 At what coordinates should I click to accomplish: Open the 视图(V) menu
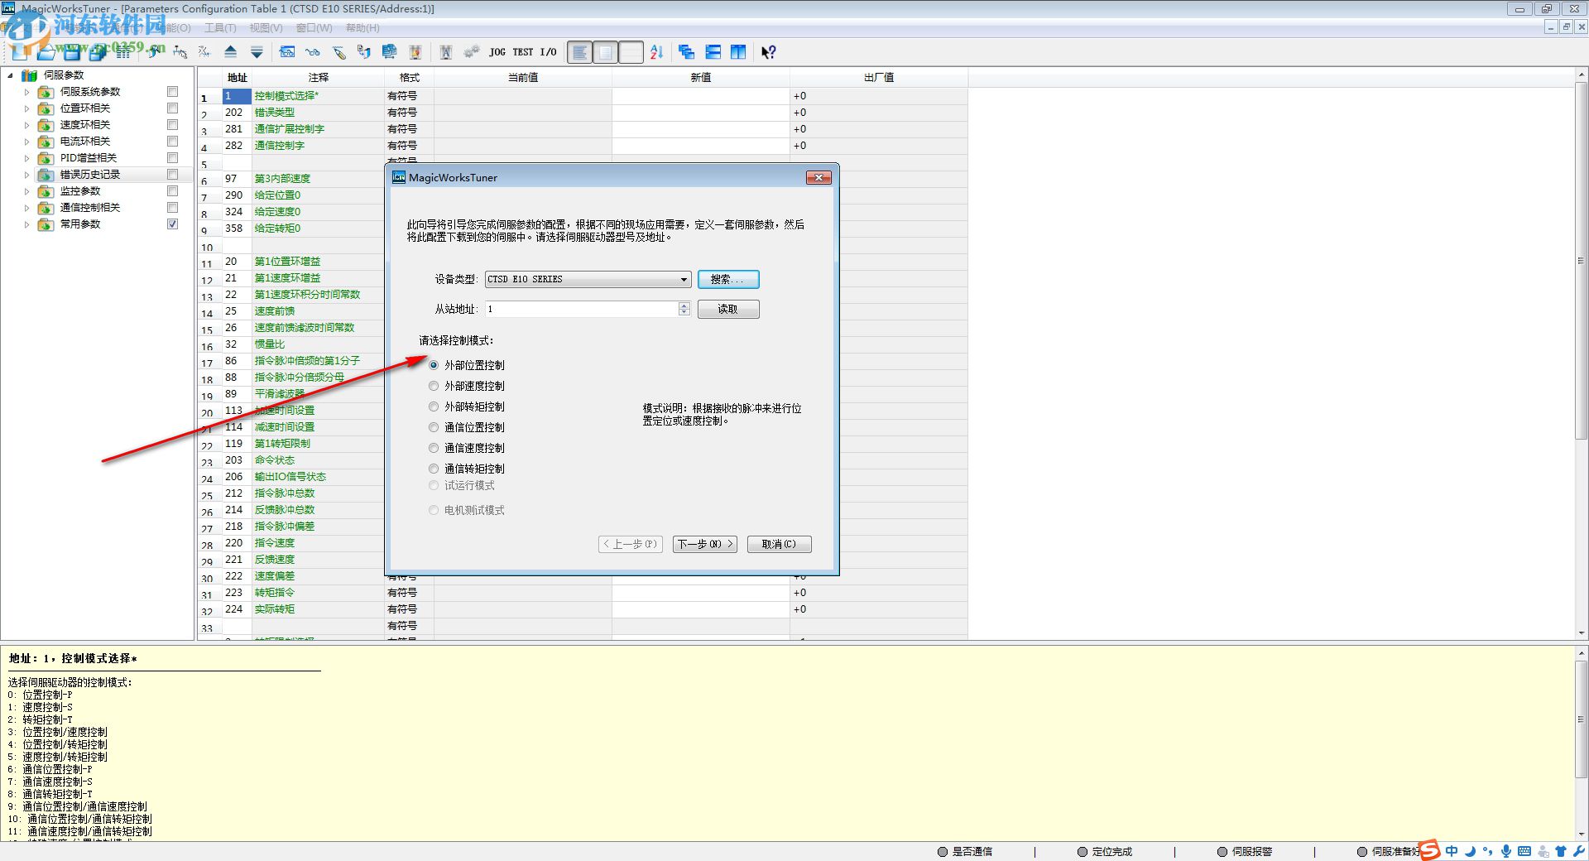(266, 28)
